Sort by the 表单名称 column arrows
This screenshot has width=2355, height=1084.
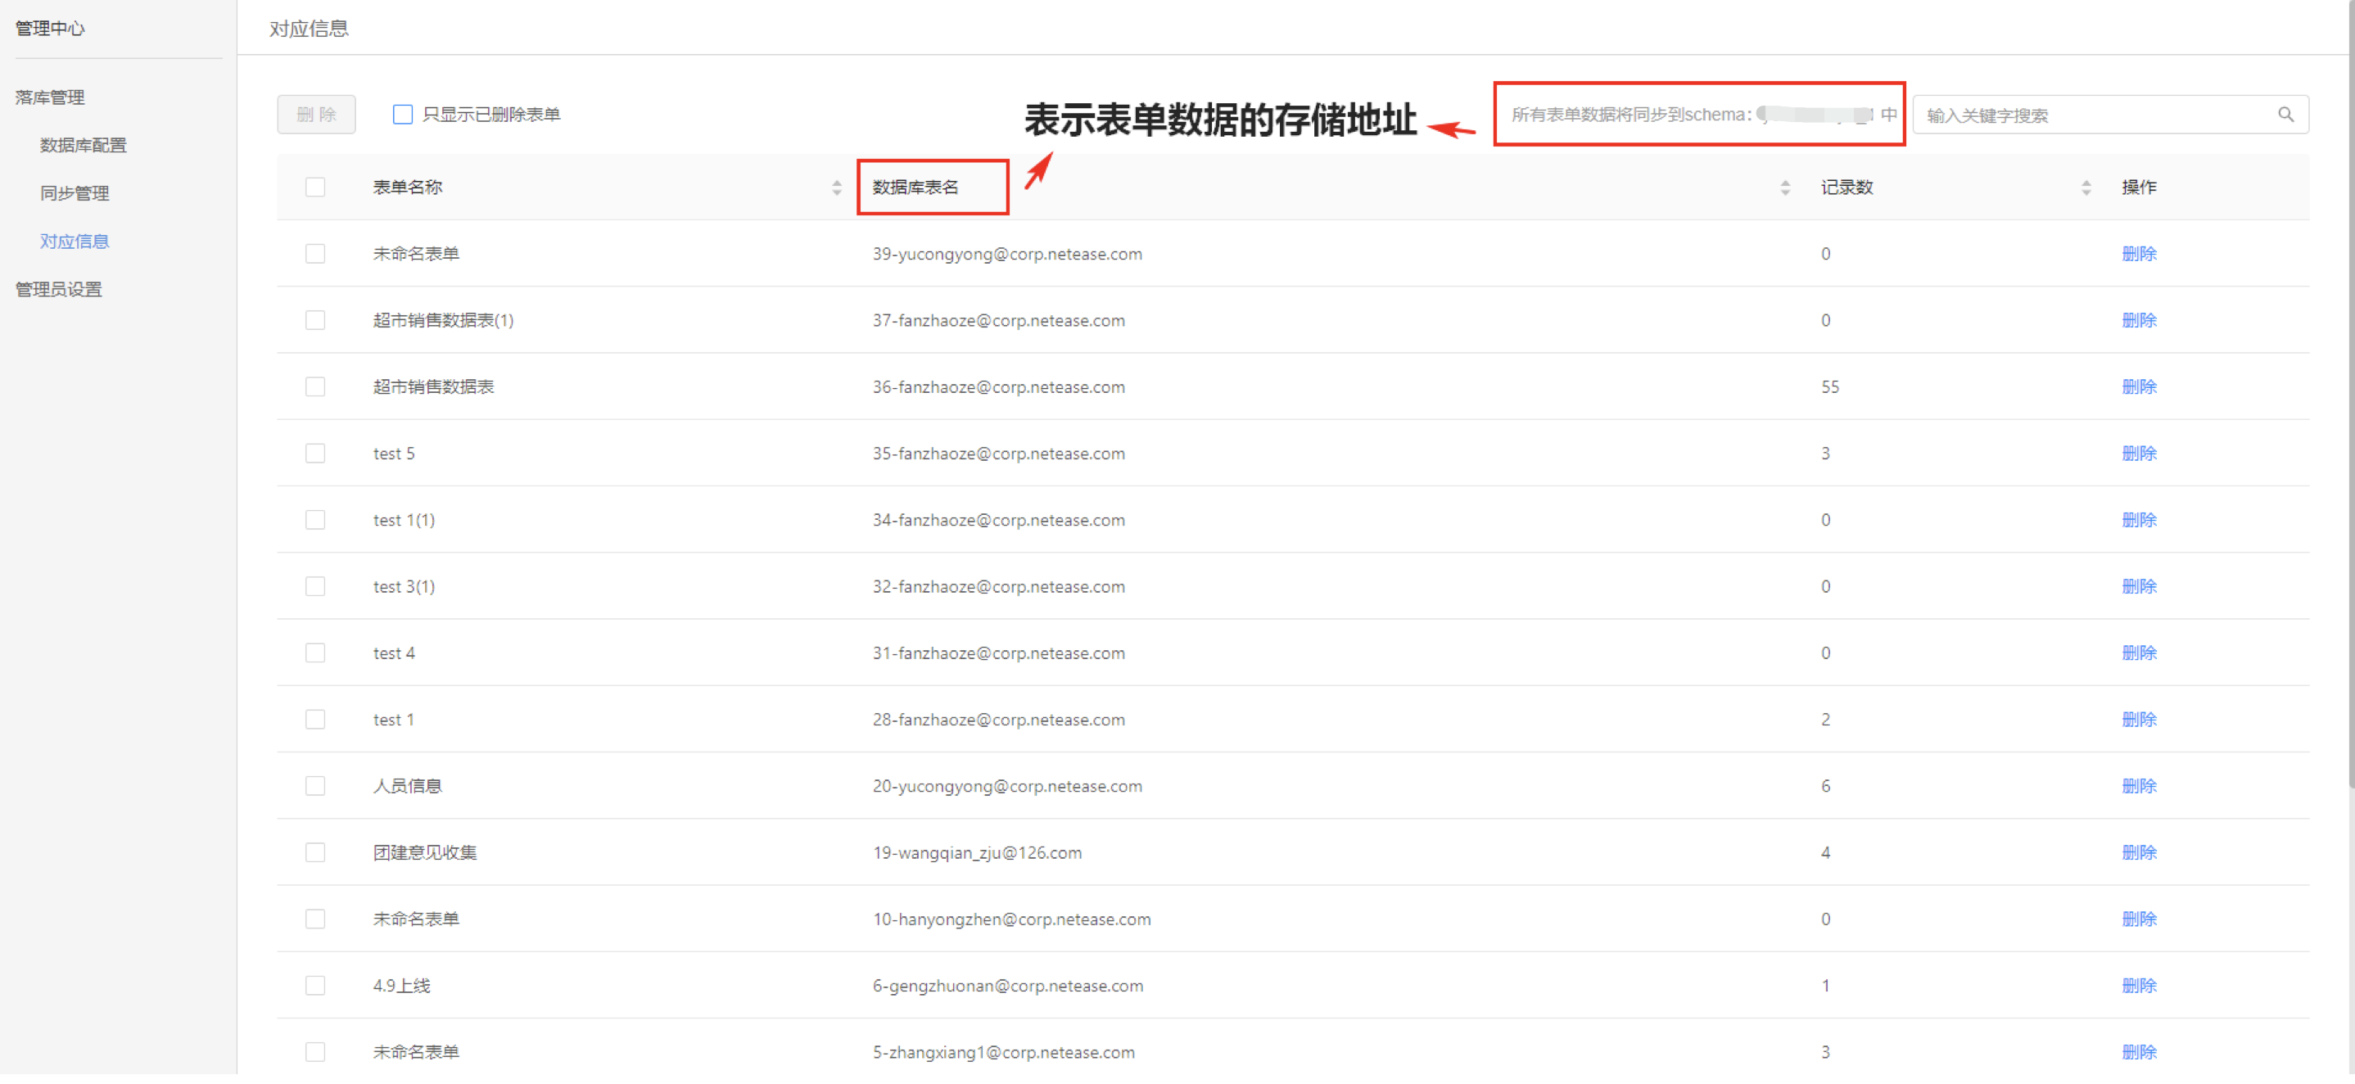coord(837,187)
